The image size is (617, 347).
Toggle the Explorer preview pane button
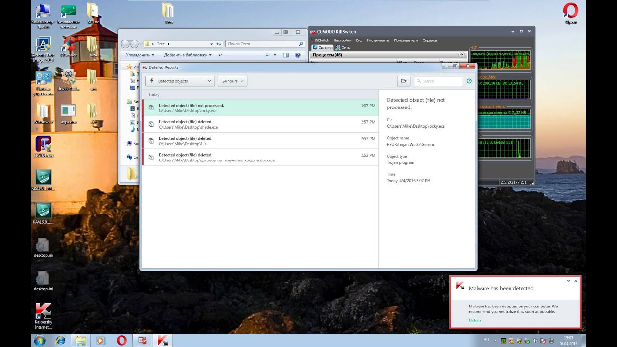(x=286, y=55)
